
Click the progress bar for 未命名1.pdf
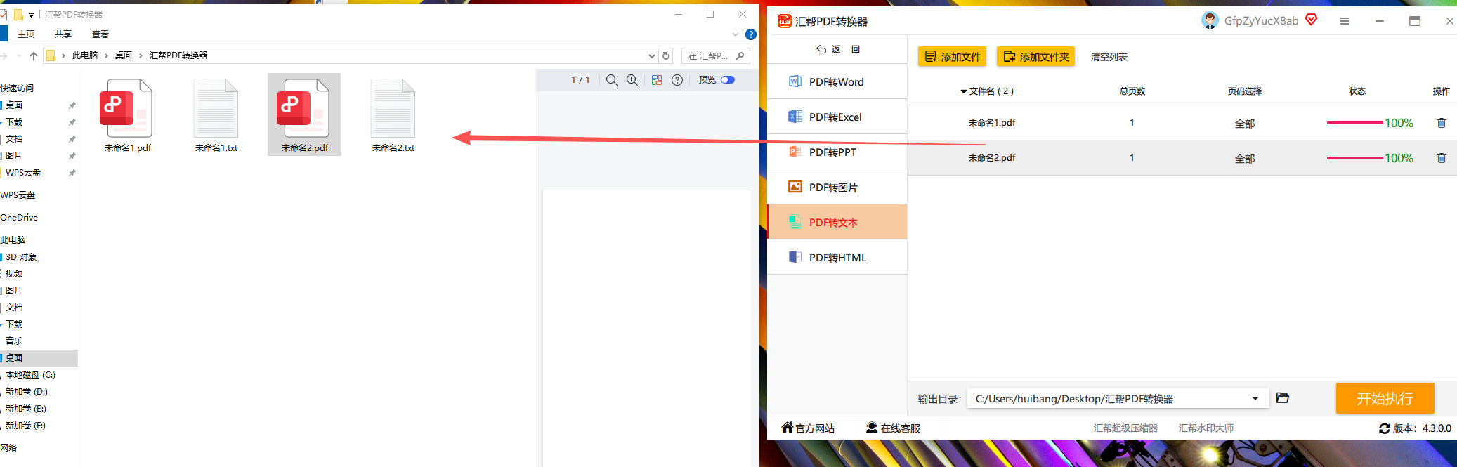click(x=1355, y=123)
